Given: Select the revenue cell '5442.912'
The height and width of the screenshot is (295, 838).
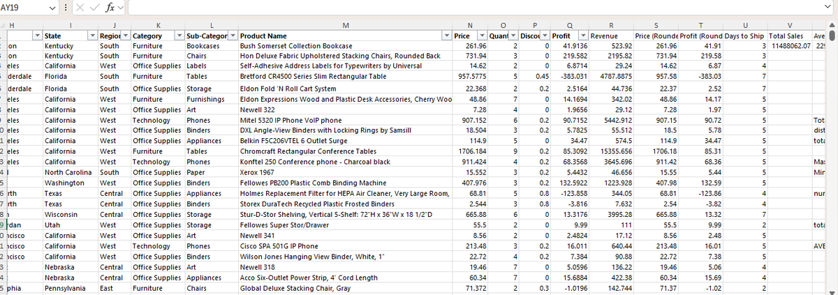Looking at the screenshot, I should (x=611, y=119).
